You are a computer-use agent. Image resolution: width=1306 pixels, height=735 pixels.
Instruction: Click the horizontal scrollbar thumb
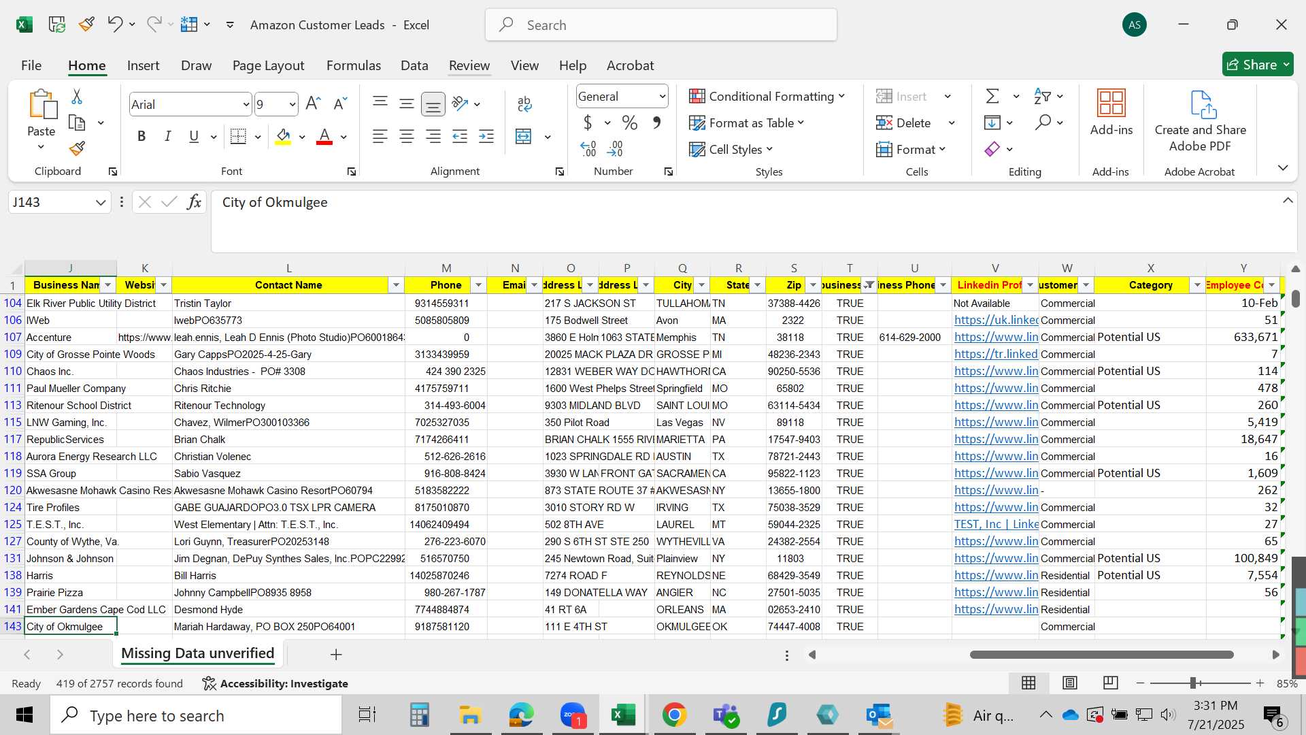(1101, 655)
